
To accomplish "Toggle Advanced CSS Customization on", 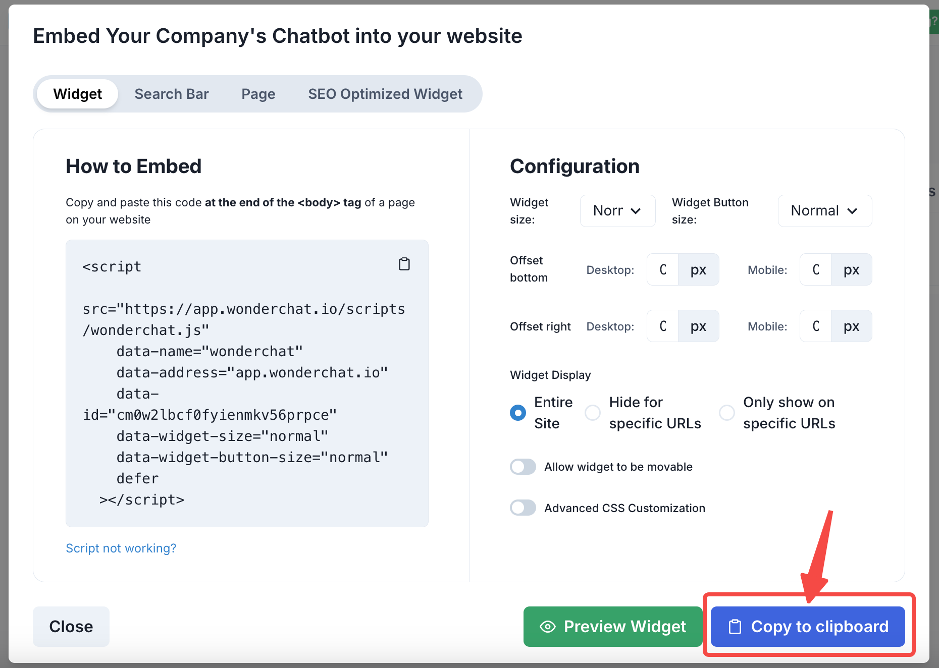I will click(x=523, y=508).
